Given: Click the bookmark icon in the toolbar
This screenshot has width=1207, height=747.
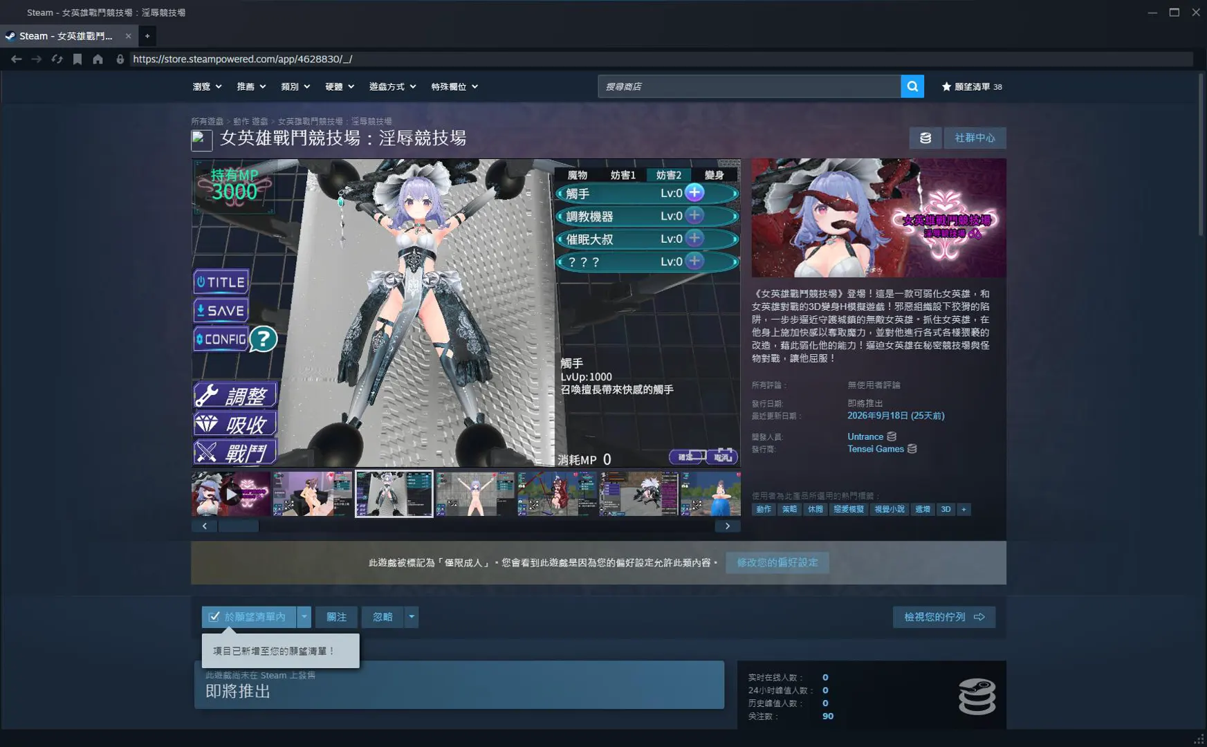Looking at the screenshot, I should tap(77, 59).
